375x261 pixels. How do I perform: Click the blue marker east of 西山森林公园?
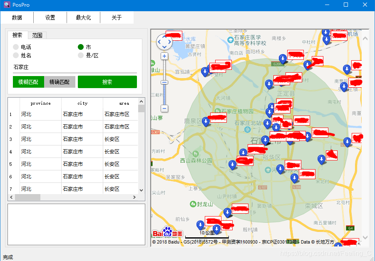[232, 165]
